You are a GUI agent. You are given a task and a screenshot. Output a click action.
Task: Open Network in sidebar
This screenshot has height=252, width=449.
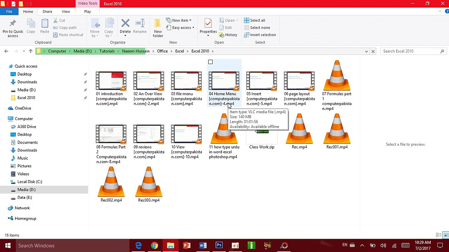(x=22, y=208)
